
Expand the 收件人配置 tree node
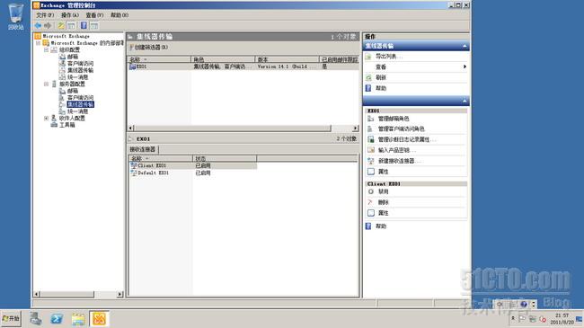[x=46, y=118]
